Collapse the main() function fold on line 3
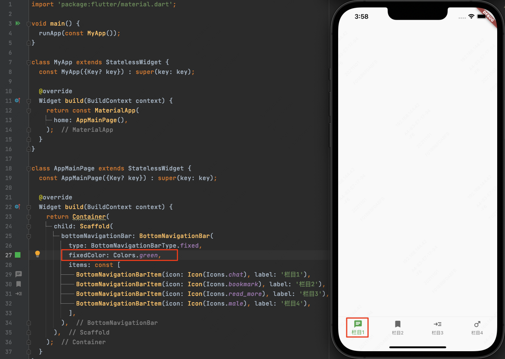 [x=29, y=24]
